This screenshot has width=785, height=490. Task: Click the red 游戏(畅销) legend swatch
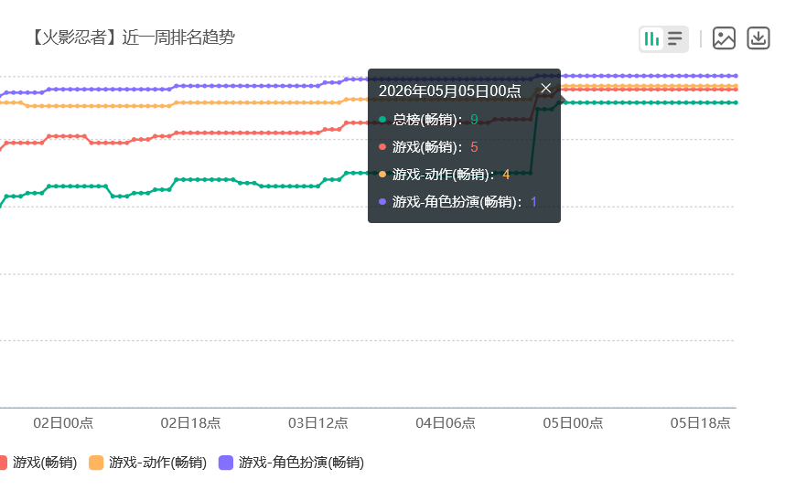pos(3,463)
